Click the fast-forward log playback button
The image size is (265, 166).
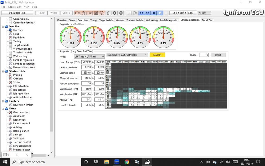pyautogui.click(x=147, y=13)
